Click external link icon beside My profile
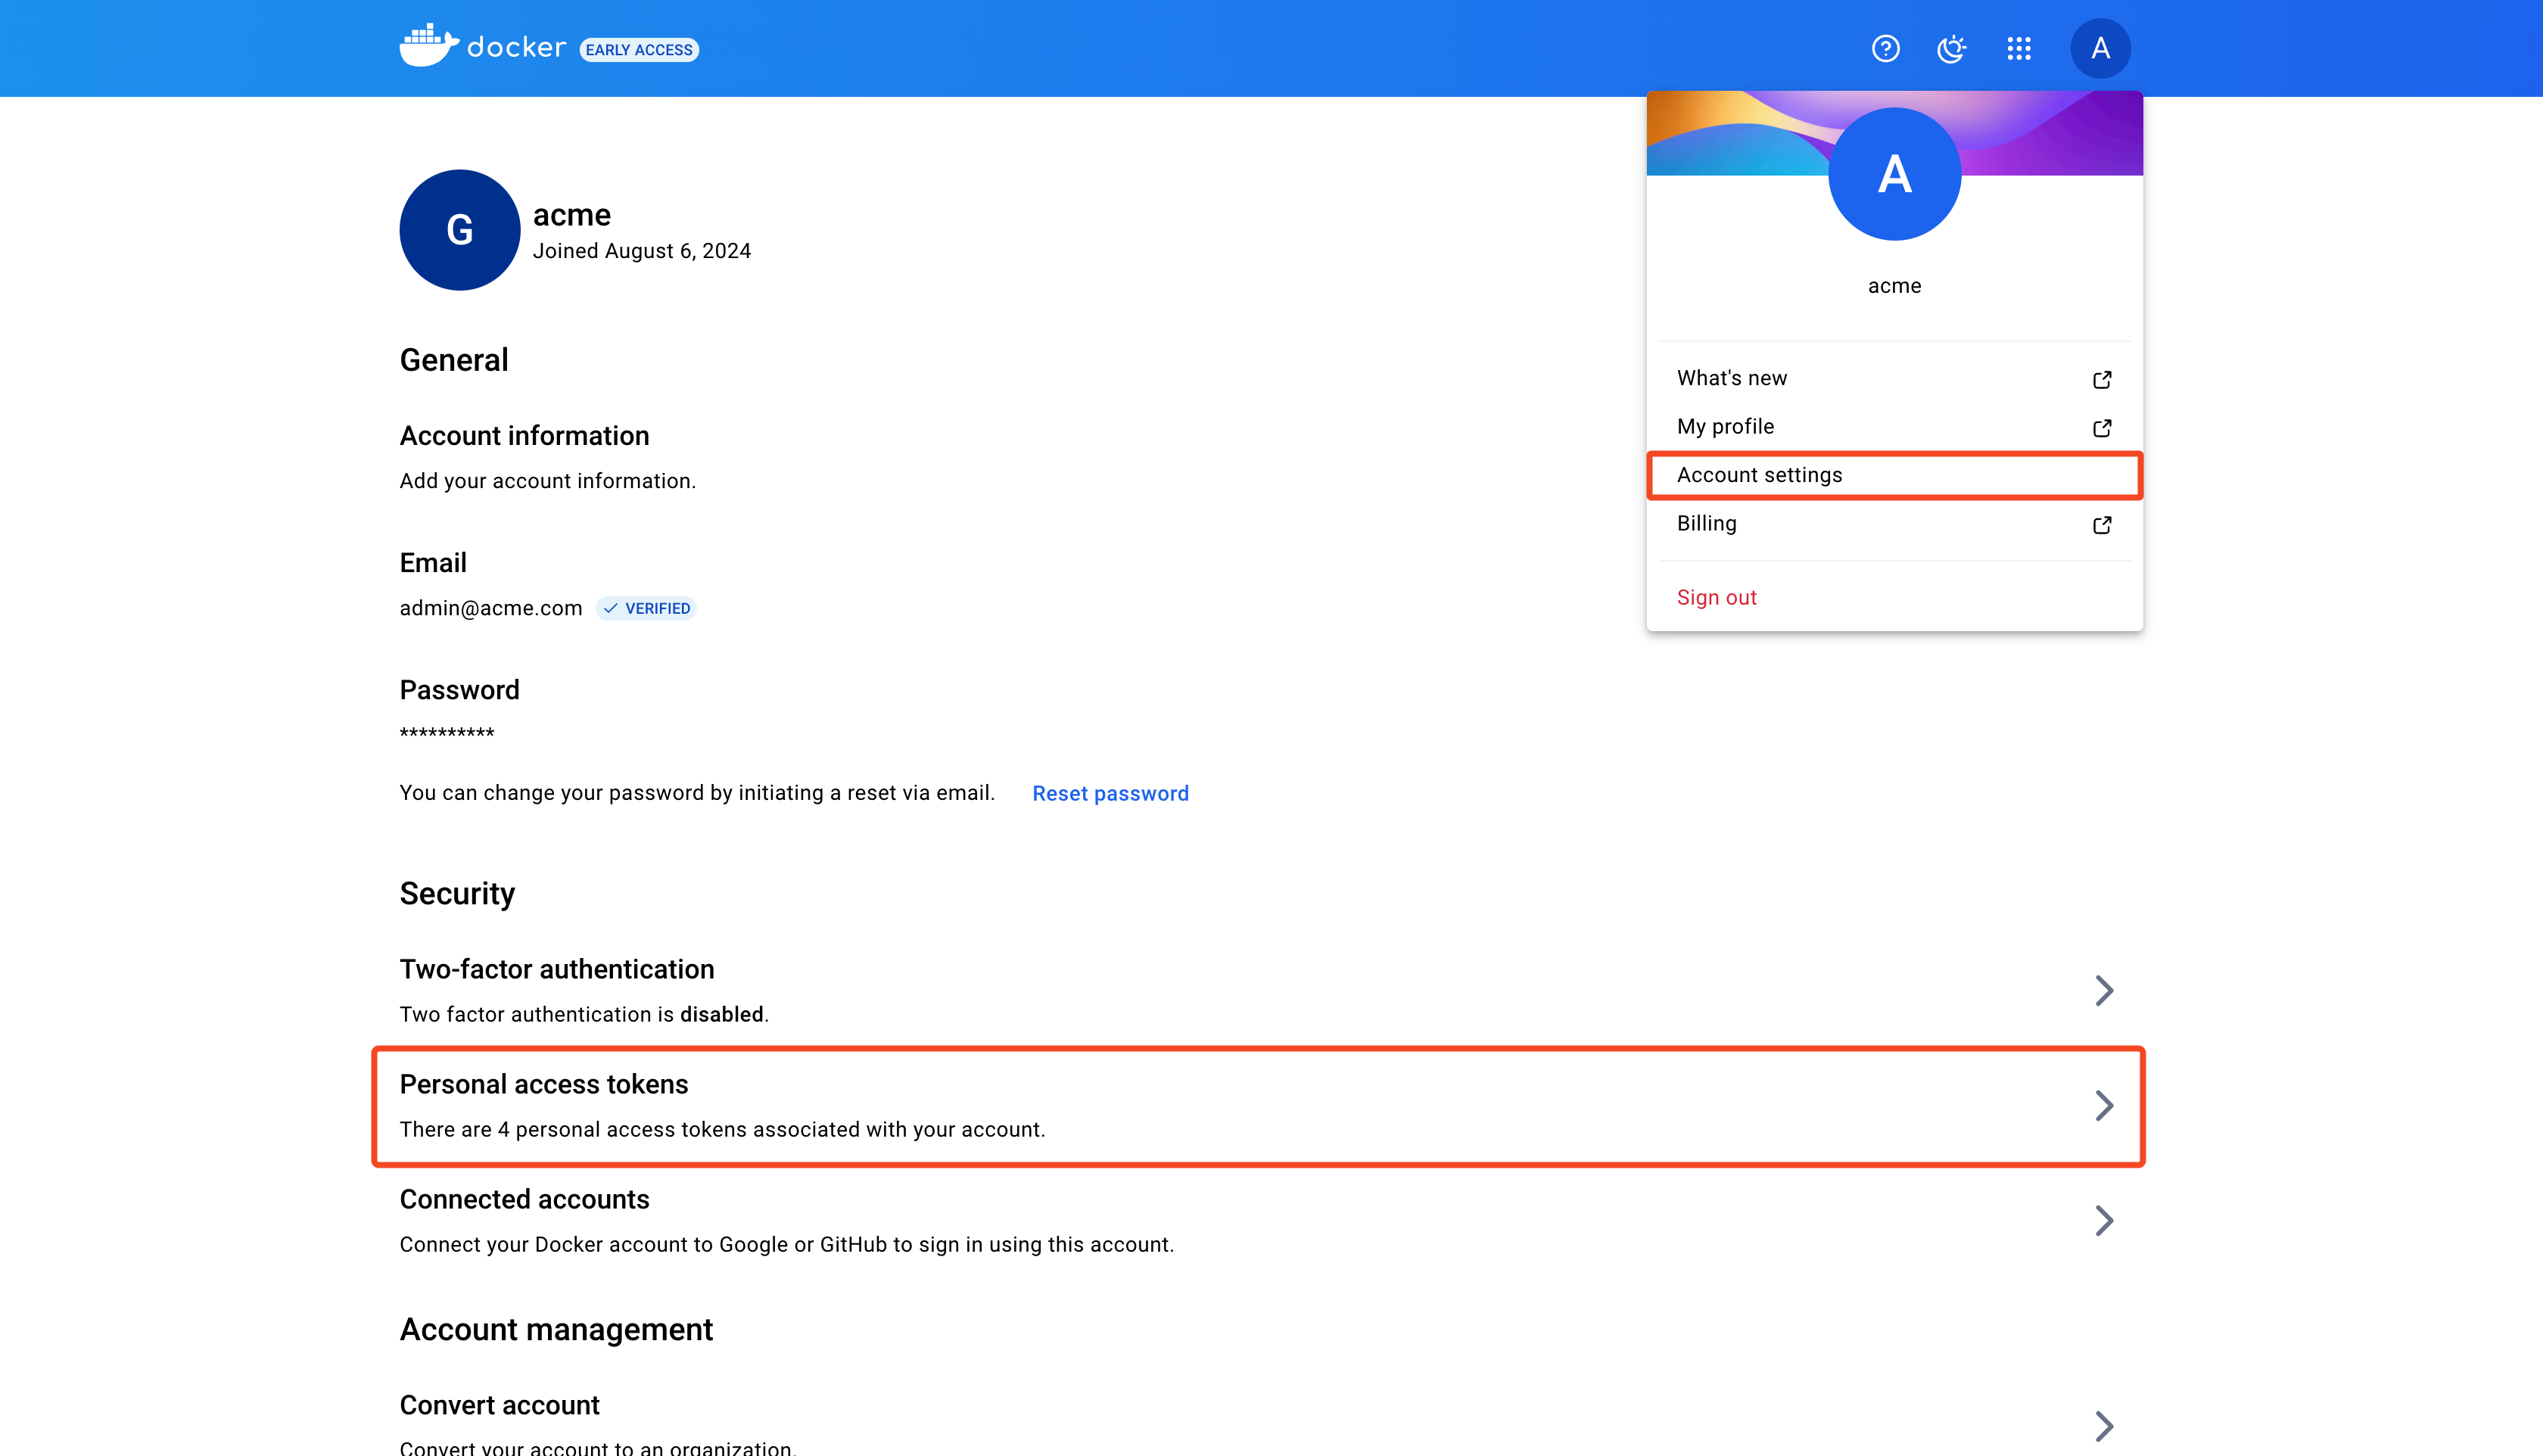The image size is (2543, 1456). pos(2102,427)
